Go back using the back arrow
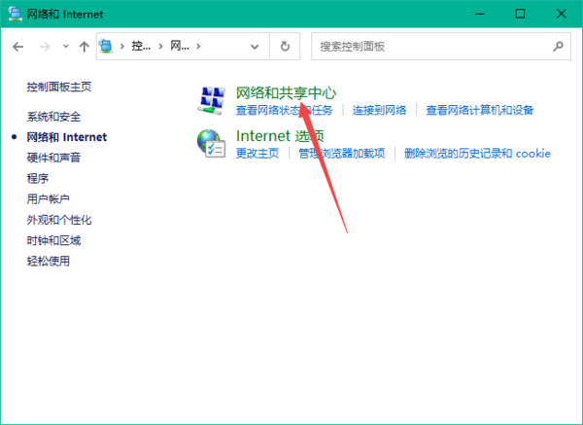Viewport: 583px width, 425px height. (x=18, y=46)
